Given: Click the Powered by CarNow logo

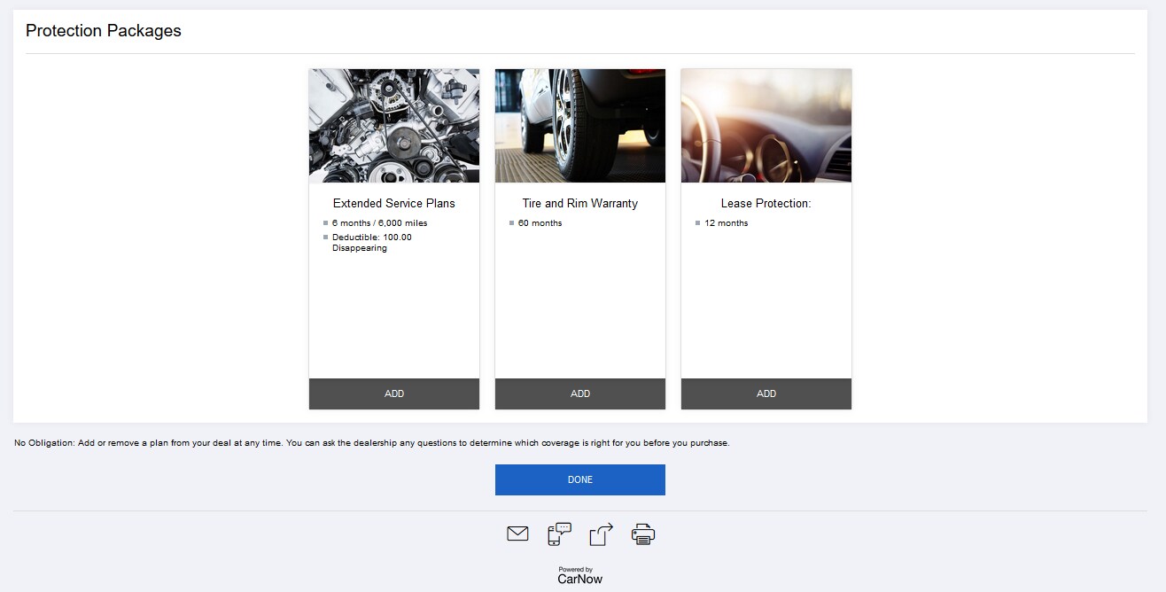Looking at the screenshot, I should 579,576.
